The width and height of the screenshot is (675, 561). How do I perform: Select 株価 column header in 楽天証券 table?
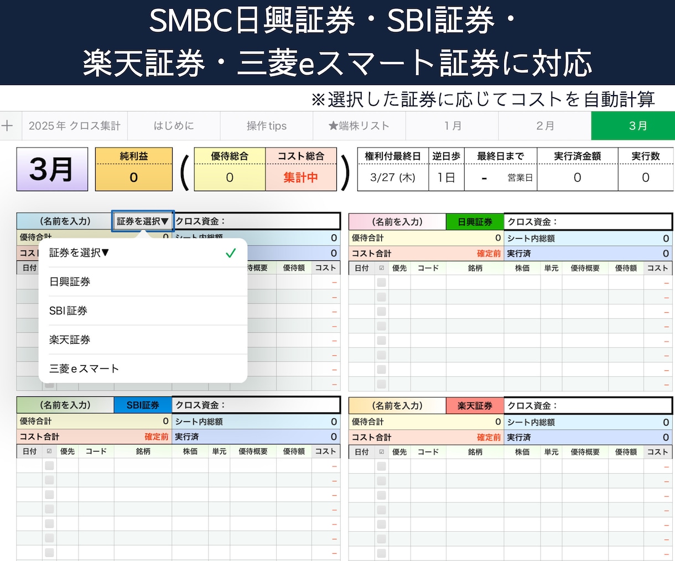click(x=522, y=452)
